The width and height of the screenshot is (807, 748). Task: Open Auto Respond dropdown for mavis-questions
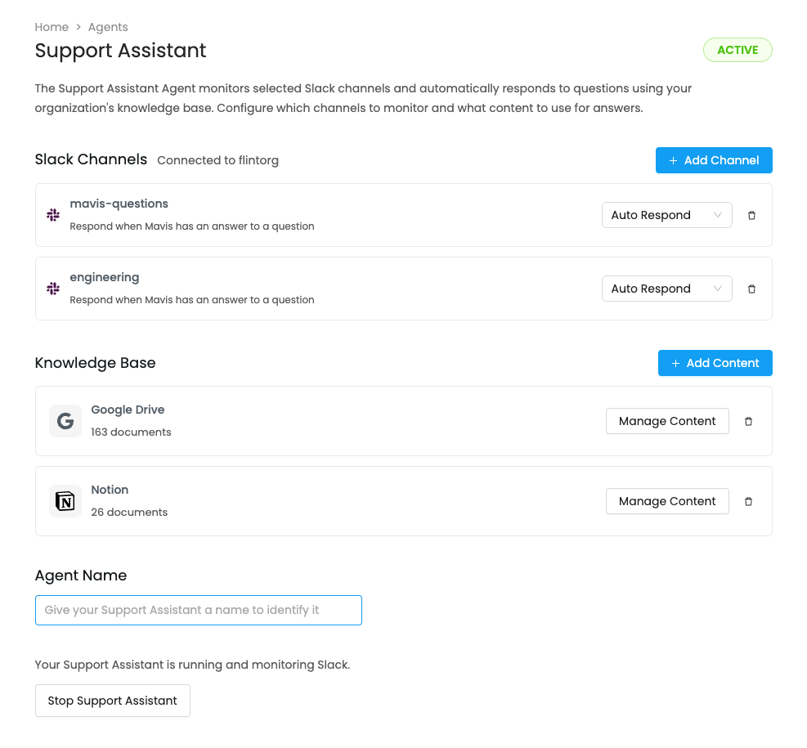tap(666, 216)
